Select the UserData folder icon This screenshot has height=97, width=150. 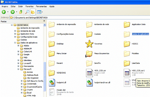[127, 63]
